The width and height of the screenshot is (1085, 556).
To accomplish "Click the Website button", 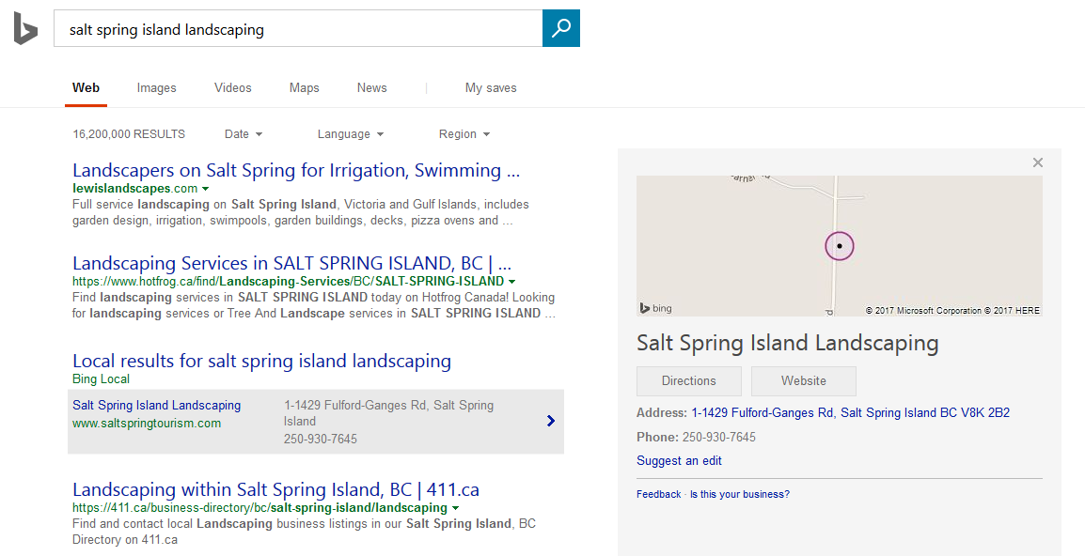I will click(804, 381).
